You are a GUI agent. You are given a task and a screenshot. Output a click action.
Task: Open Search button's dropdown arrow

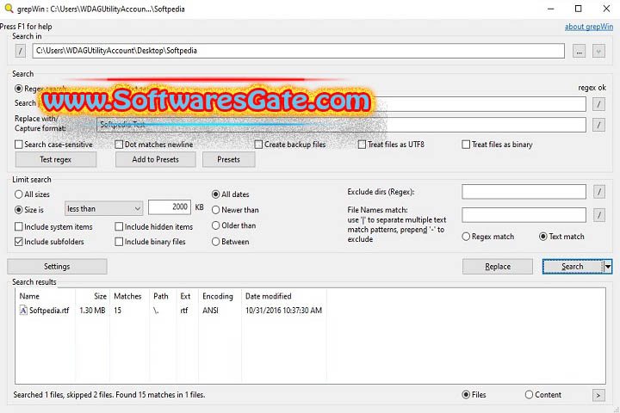(x=608, y=267)
